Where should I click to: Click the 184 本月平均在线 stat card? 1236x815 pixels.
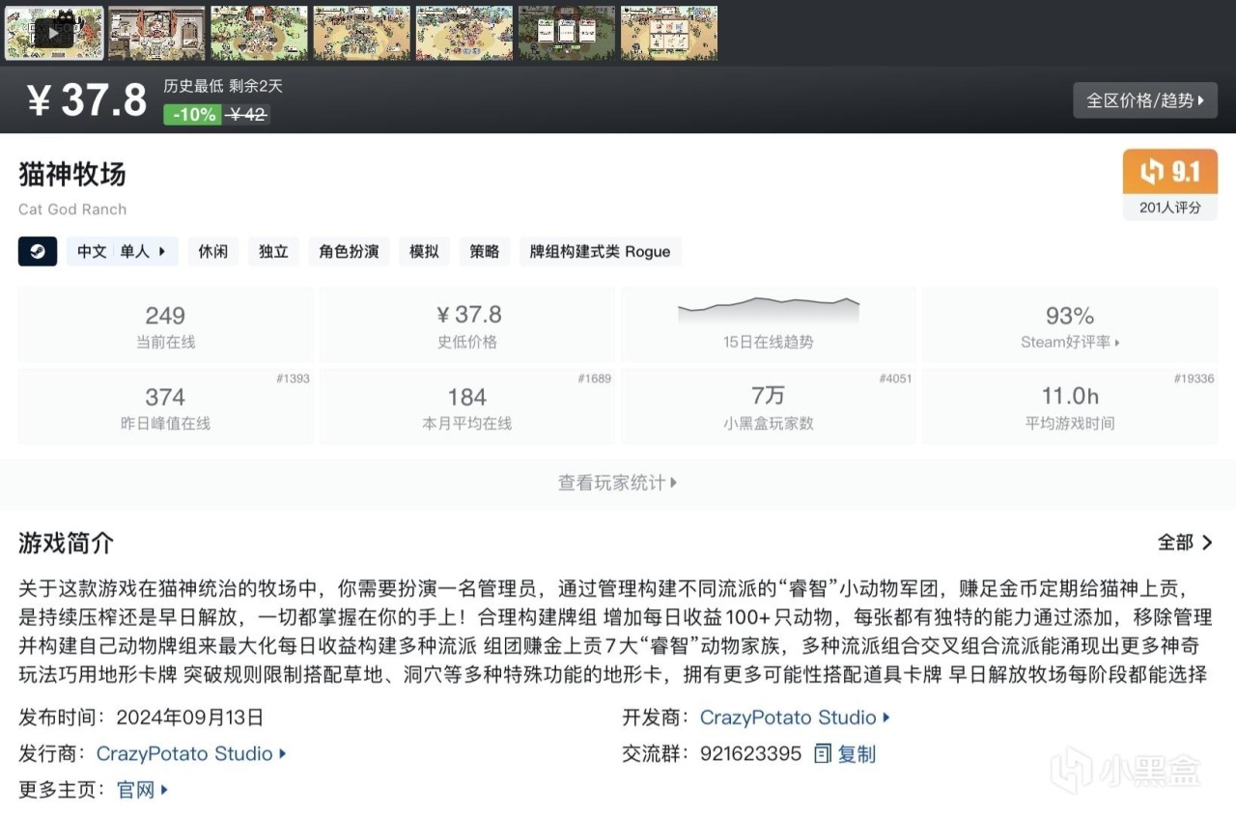click(x=466, y=407)
